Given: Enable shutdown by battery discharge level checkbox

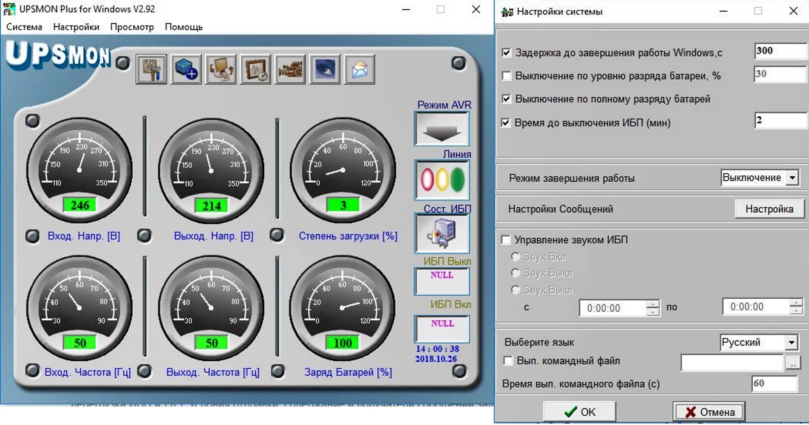Looking at the screenshot, I should tap(506, 76).
